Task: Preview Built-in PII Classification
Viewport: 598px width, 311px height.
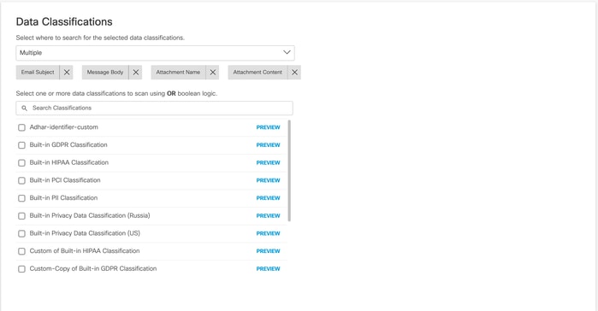Action: click(268, 198)
